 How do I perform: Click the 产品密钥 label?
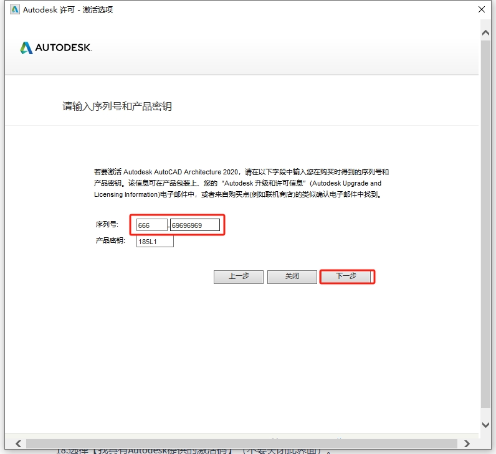(x=110, y=240)
